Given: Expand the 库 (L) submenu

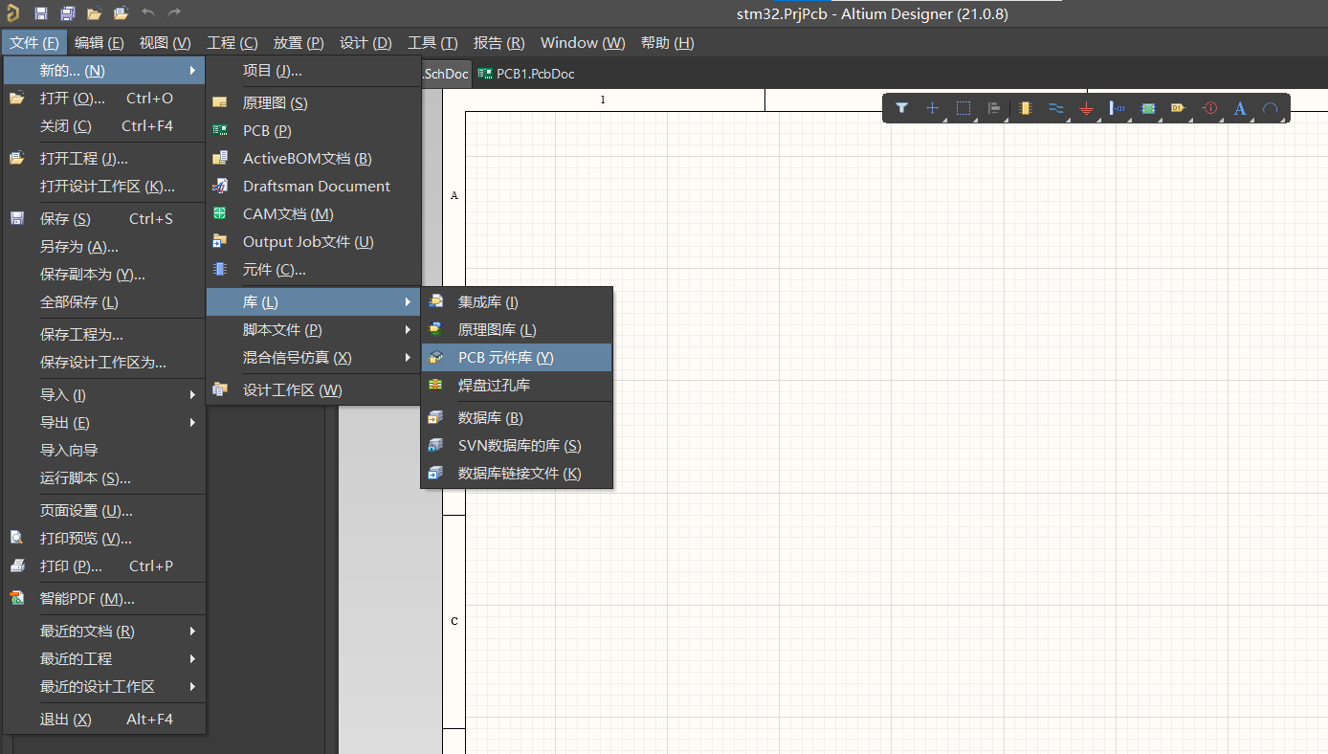Looking at the screenshot, I should point(314,302).
